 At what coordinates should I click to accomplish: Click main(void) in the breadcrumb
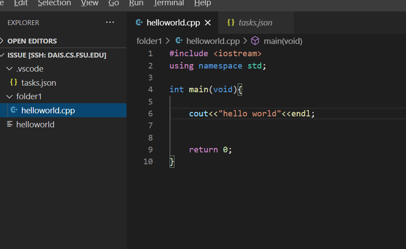point(283,41)
